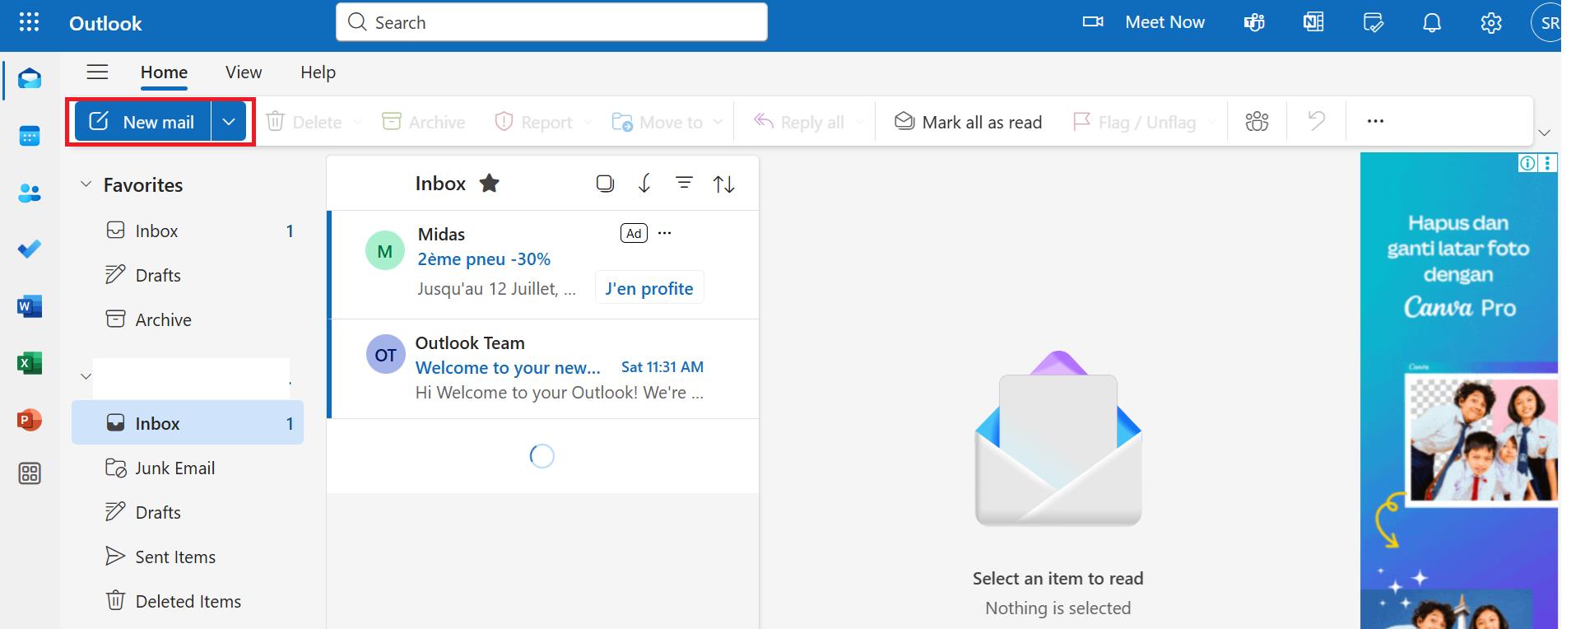Image resolution: width=1571 pixels, height=629 pixels.
Task: Open the Junk Email folder
Action: (188, 468)
